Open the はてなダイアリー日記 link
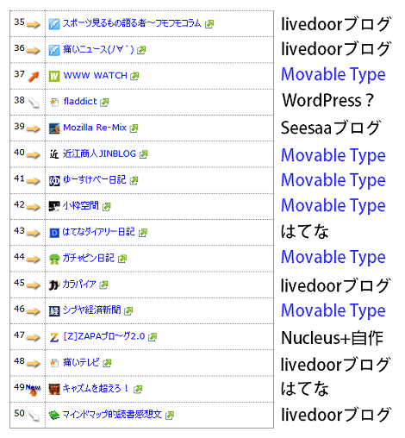405x438 pixels. click(x=99, y=232)
